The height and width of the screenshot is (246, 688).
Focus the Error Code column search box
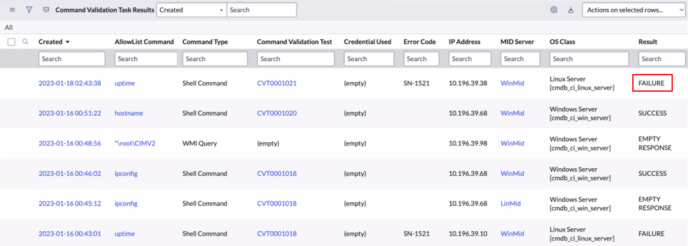point(422,59)
